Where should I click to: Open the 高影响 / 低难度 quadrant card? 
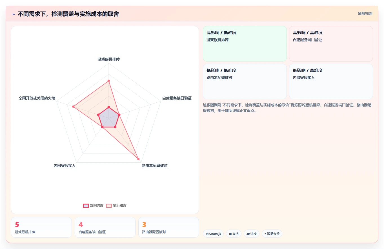[x=245, y=44]
